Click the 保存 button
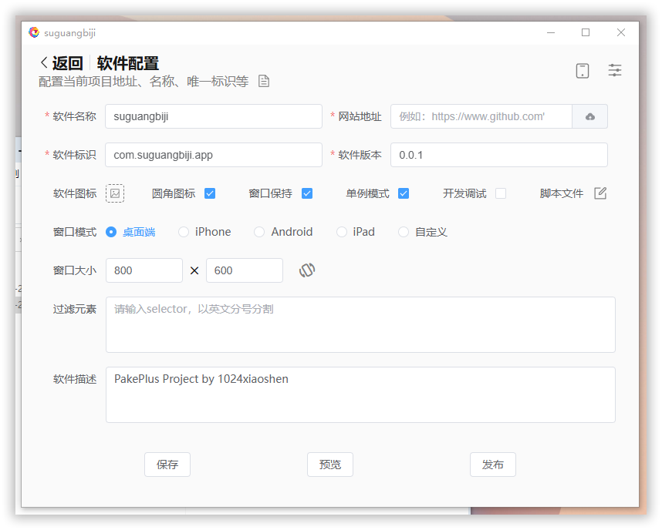Screen dimensions: 662x530 pos(167,465)
